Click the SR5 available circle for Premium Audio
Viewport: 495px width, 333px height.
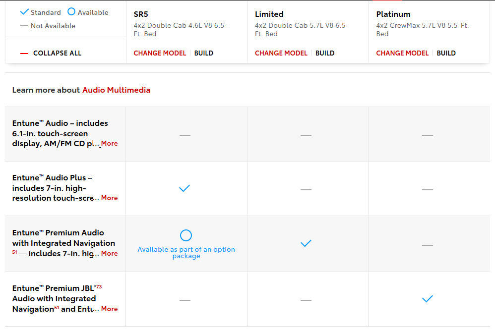click(x=186, y=235)
